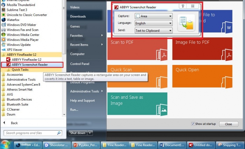The width and height of the screenshot is (245, 149).
Task: Switch to the Pyykko_Per... PowerPoint taskbar item
Action: pos(86,145)
